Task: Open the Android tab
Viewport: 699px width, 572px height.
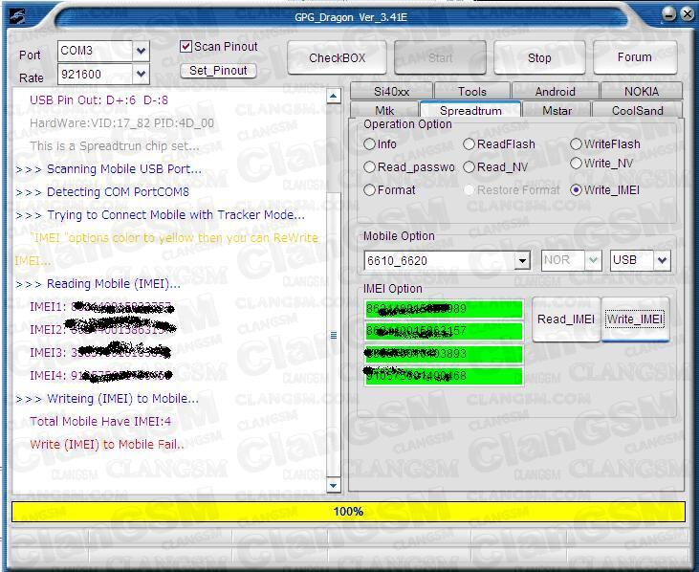Action: [555, 92]
